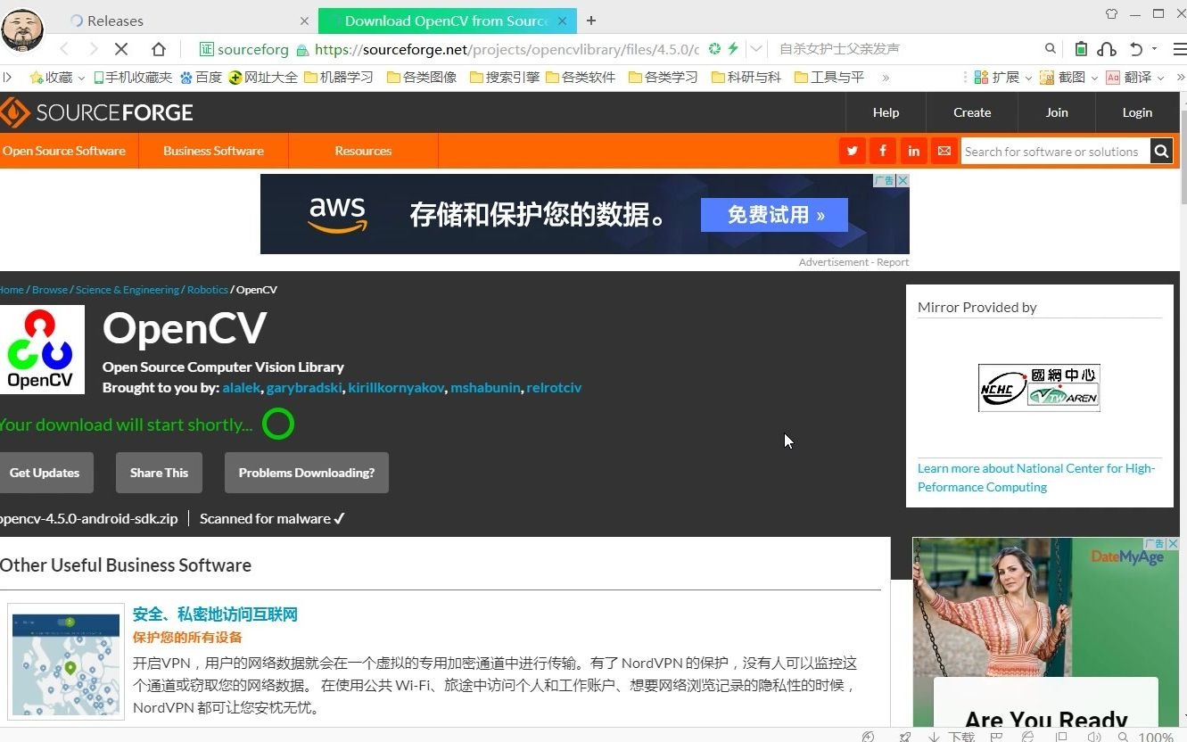The image size is (1187, 742).
Task: Open 手机收藏夹 bookmark
Action: 132,78
